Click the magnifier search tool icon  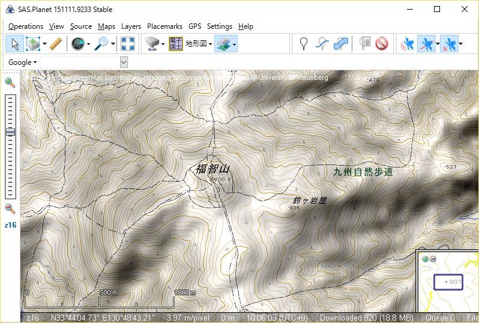pos(101,44)
